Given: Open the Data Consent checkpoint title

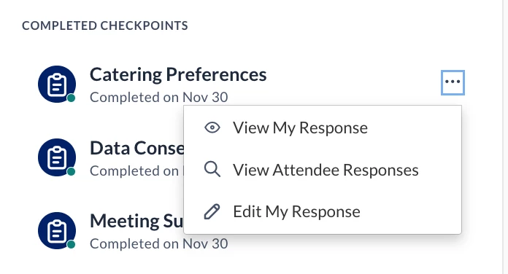Looking at the screenshot, I should click(x=136, y=148).
